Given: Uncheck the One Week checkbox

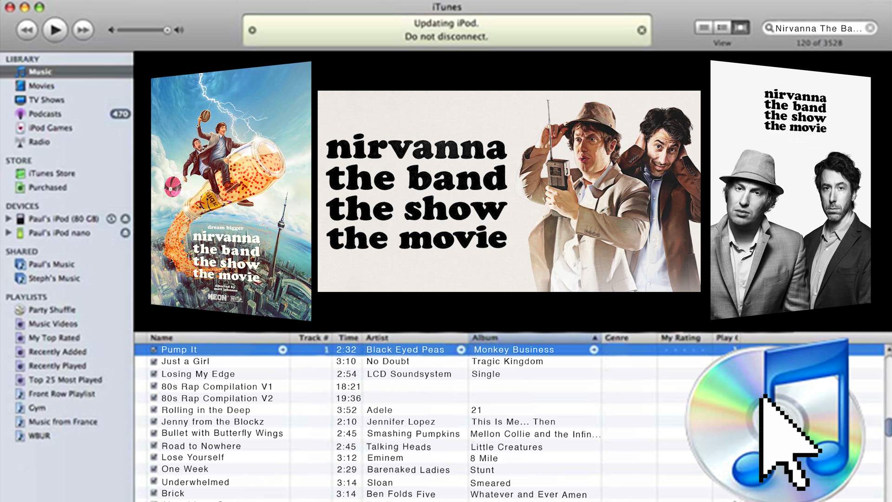Looking at the screenshot, I should tap(154, 469).
